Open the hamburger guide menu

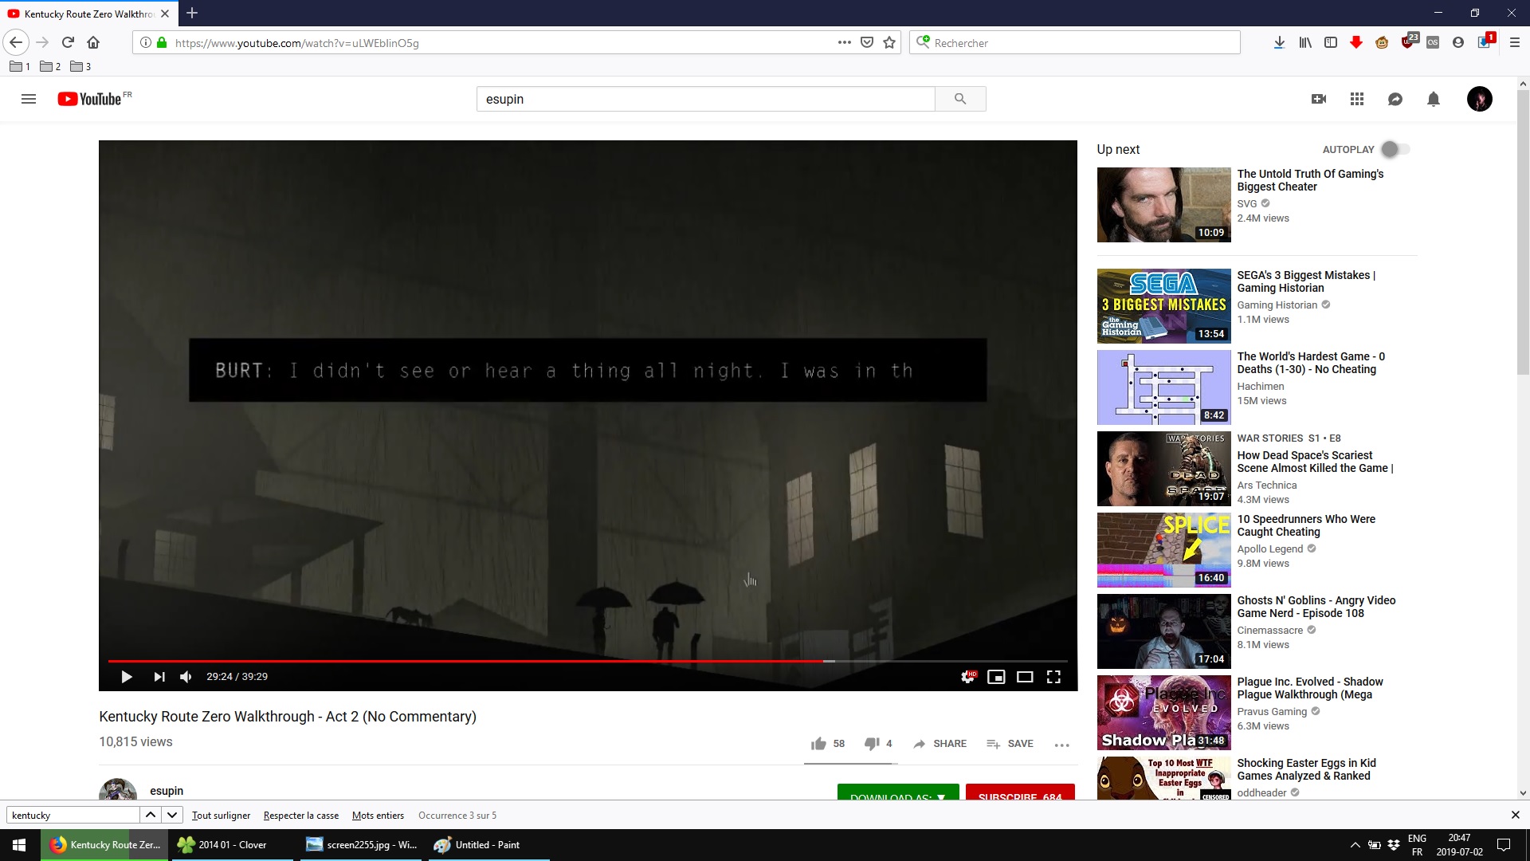[29, 99]
